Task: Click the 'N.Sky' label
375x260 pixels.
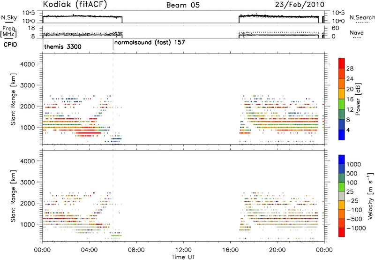Action: click(x=8, y=17)
